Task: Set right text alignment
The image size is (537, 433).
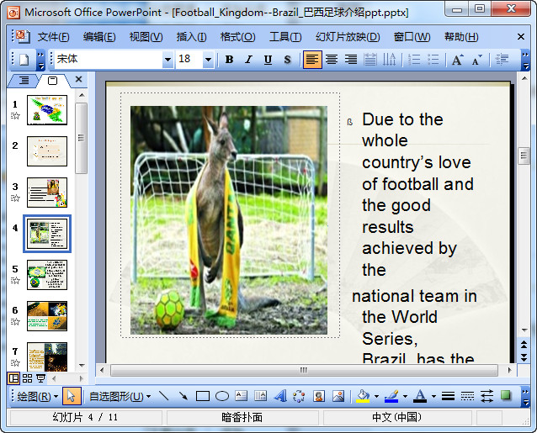Action: tap(351, 60)
